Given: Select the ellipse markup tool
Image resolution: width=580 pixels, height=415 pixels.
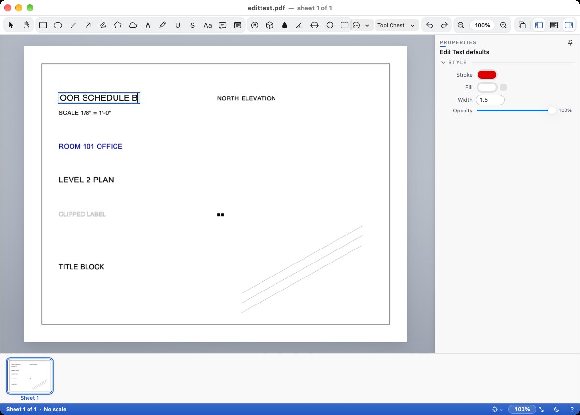Looking at the screenshot, I should point(58,25).
